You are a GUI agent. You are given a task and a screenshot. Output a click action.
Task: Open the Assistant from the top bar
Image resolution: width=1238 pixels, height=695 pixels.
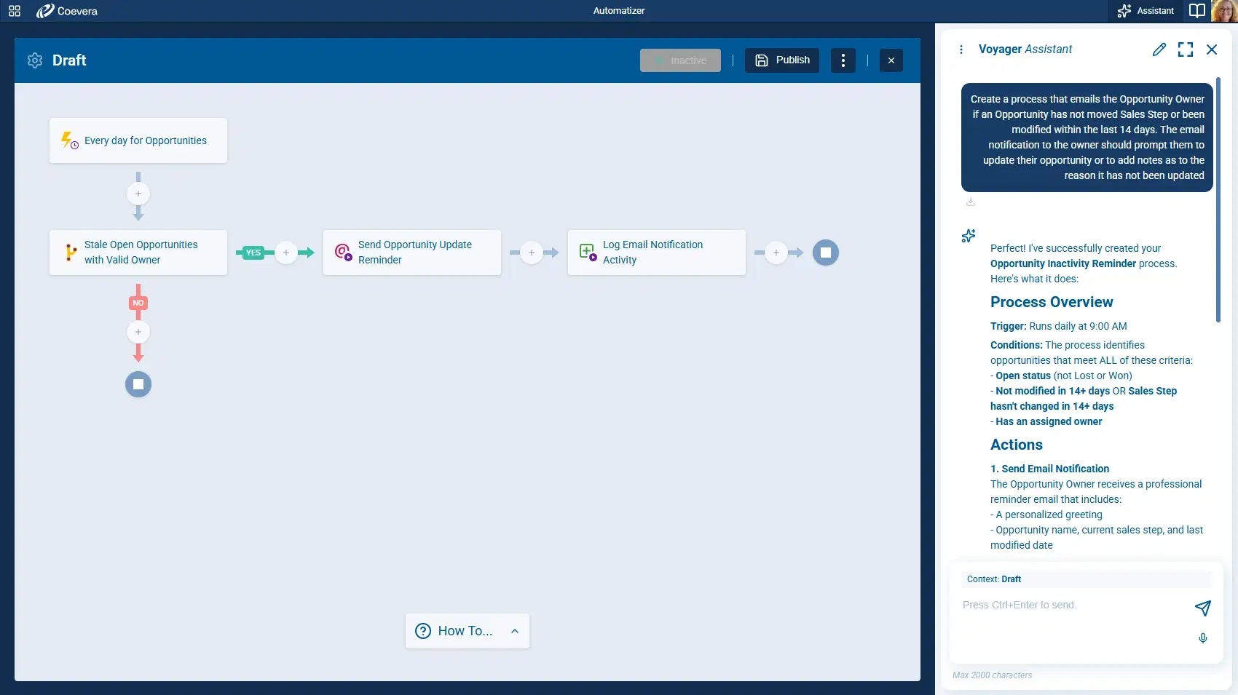1144,10
